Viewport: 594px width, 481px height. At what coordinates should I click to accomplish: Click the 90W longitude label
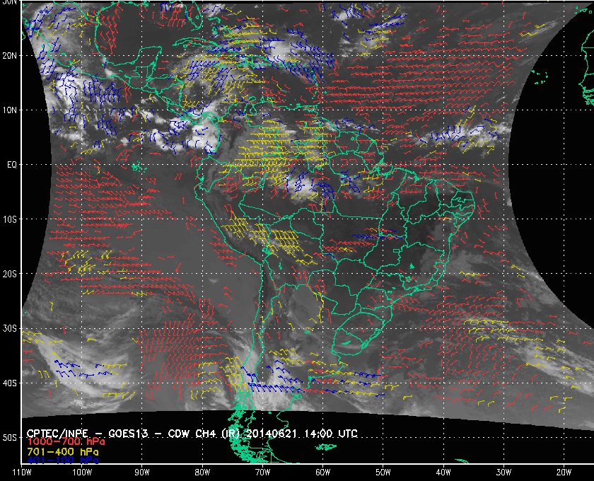tap(142, 473)
